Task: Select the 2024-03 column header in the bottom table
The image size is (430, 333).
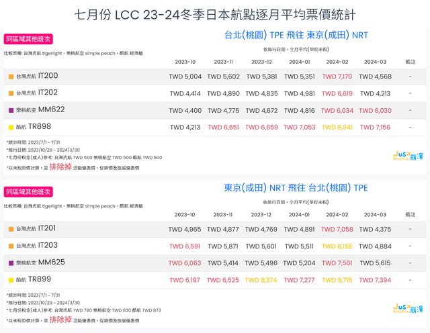Action: (374, 214)
